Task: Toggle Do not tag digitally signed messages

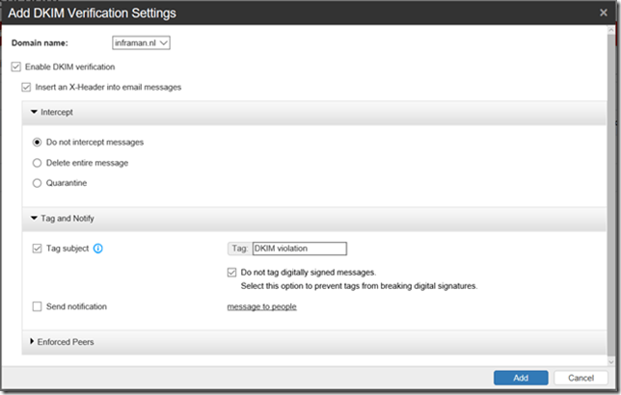Action: pyautogui.click(x=231, y=272)
